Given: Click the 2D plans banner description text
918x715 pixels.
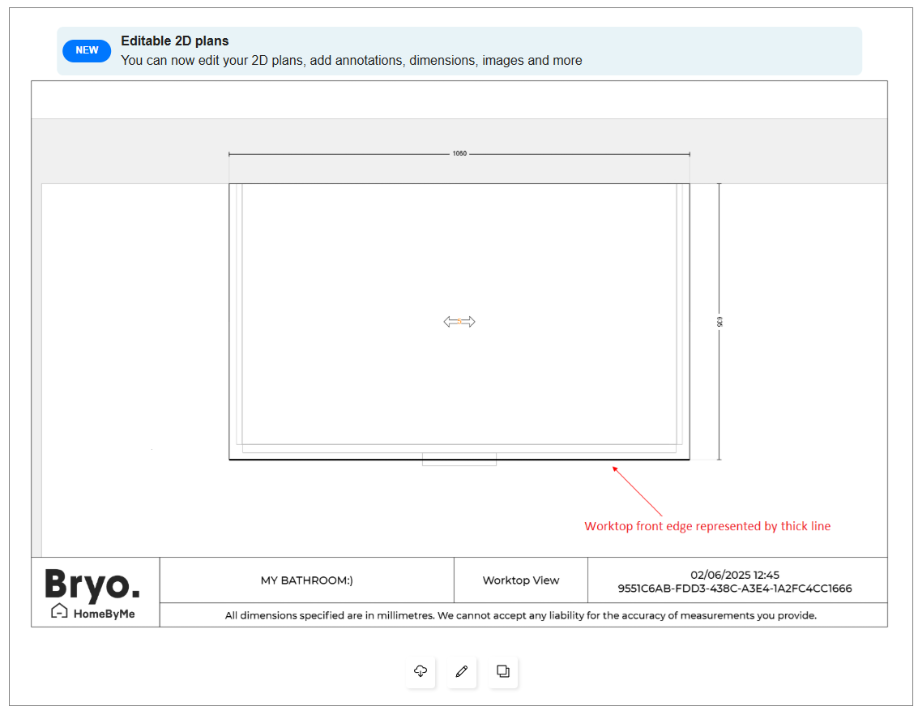Looking at the screenshot, I should point(351,61).
